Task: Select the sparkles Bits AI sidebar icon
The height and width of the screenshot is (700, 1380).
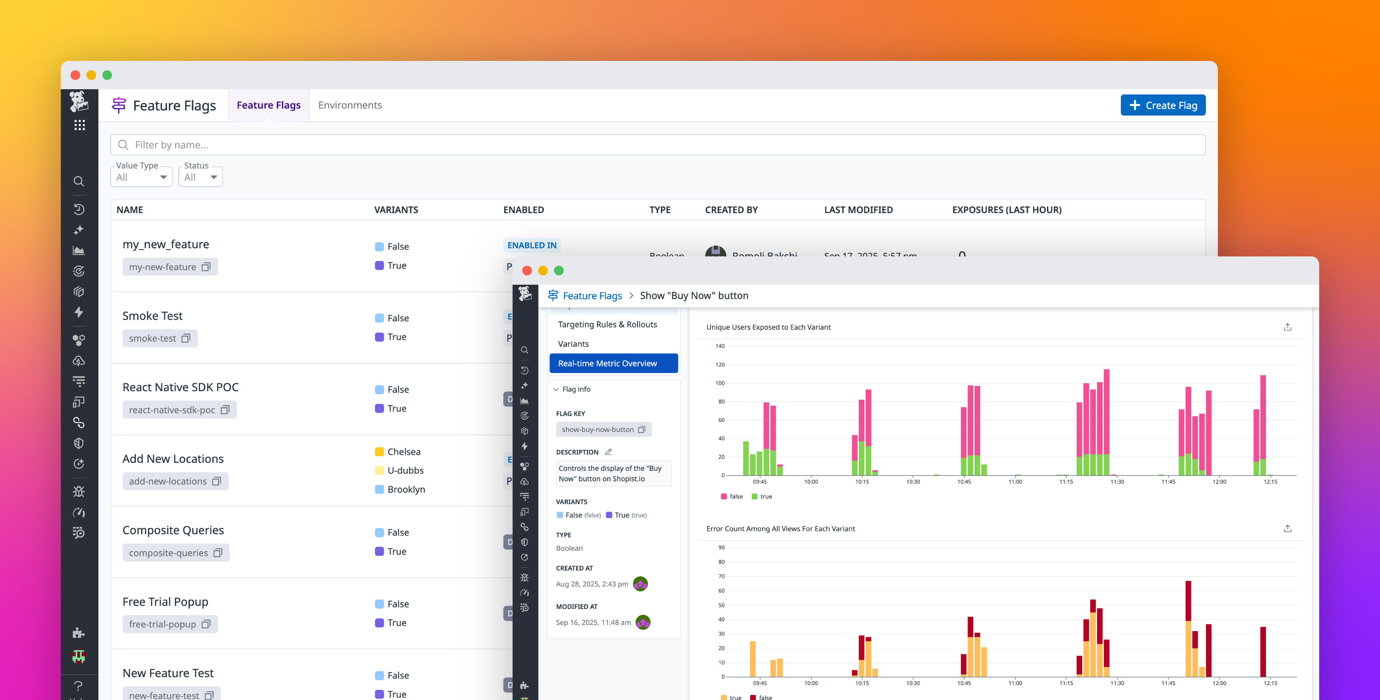Action: 79,230
